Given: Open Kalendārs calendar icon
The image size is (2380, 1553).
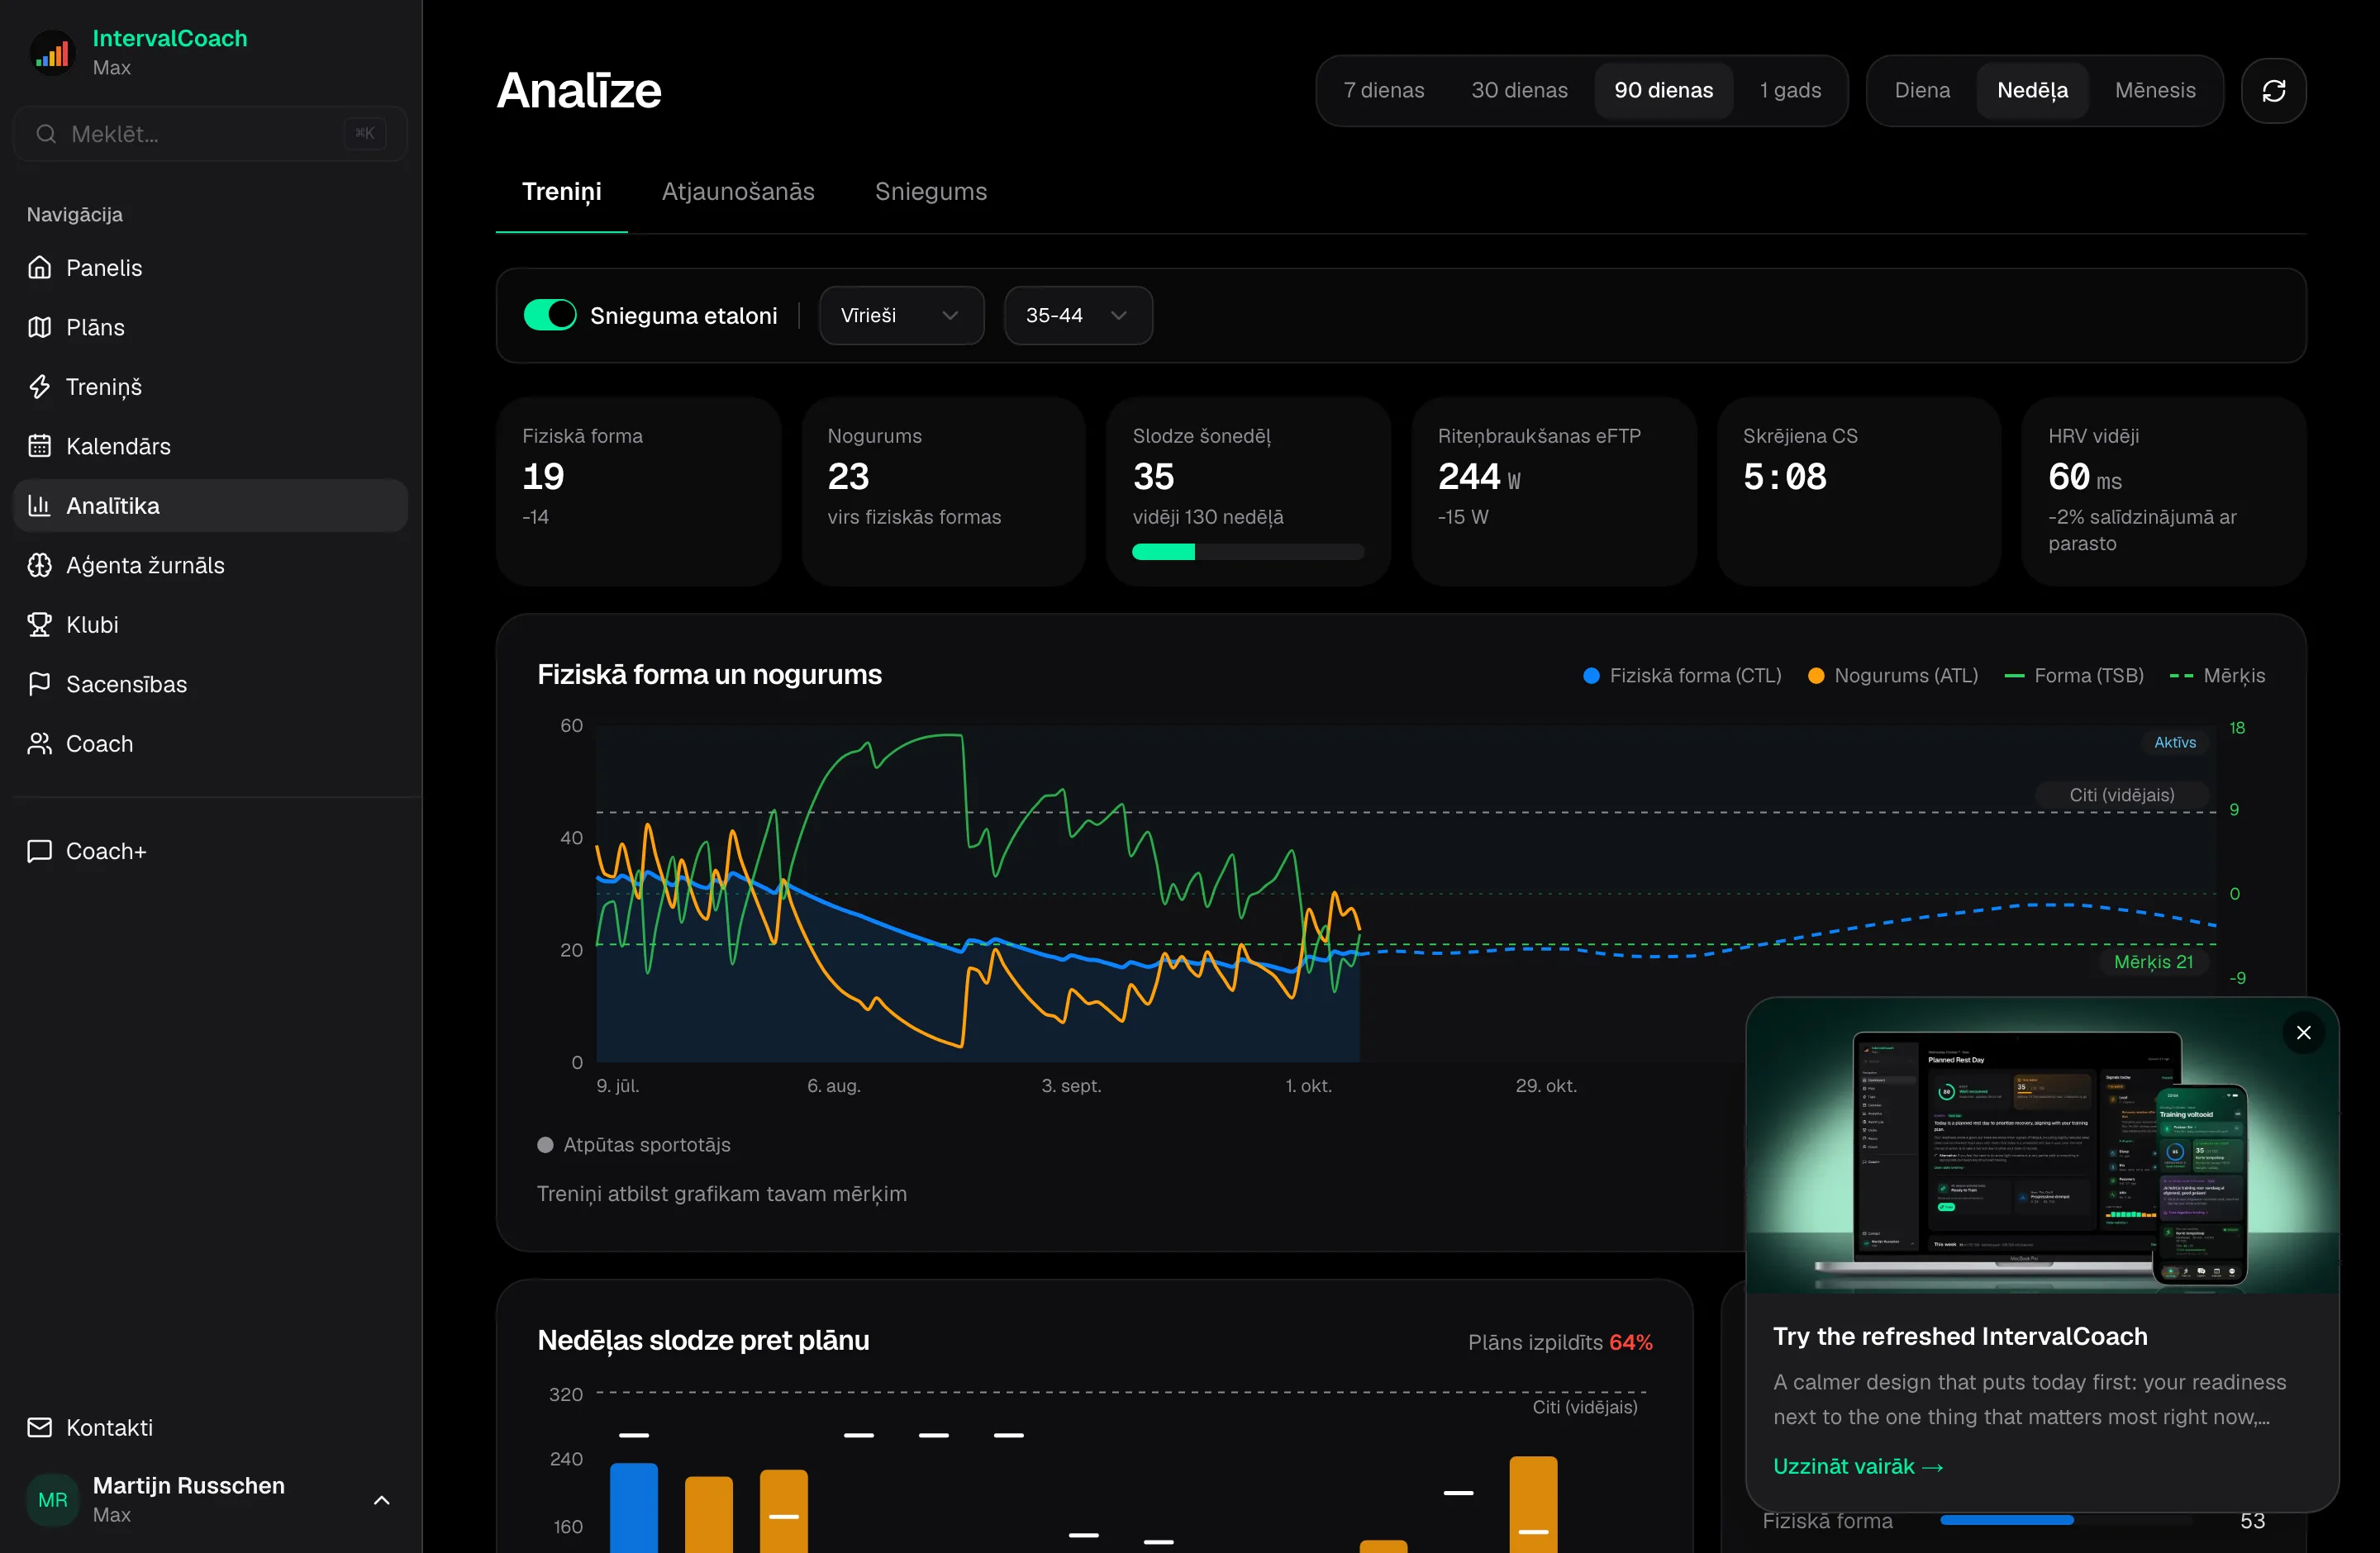Looking at the screenshot, I should click(40, 446).
